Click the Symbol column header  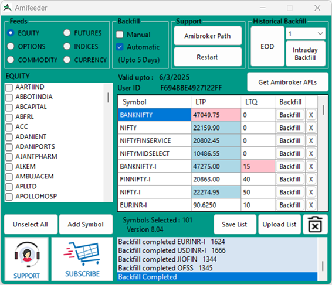(155, 102)
